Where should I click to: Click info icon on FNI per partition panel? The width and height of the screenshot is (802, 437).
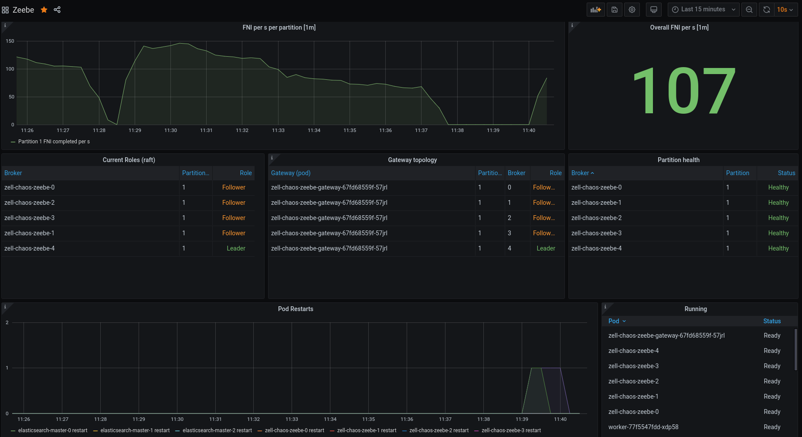(5, 25)
